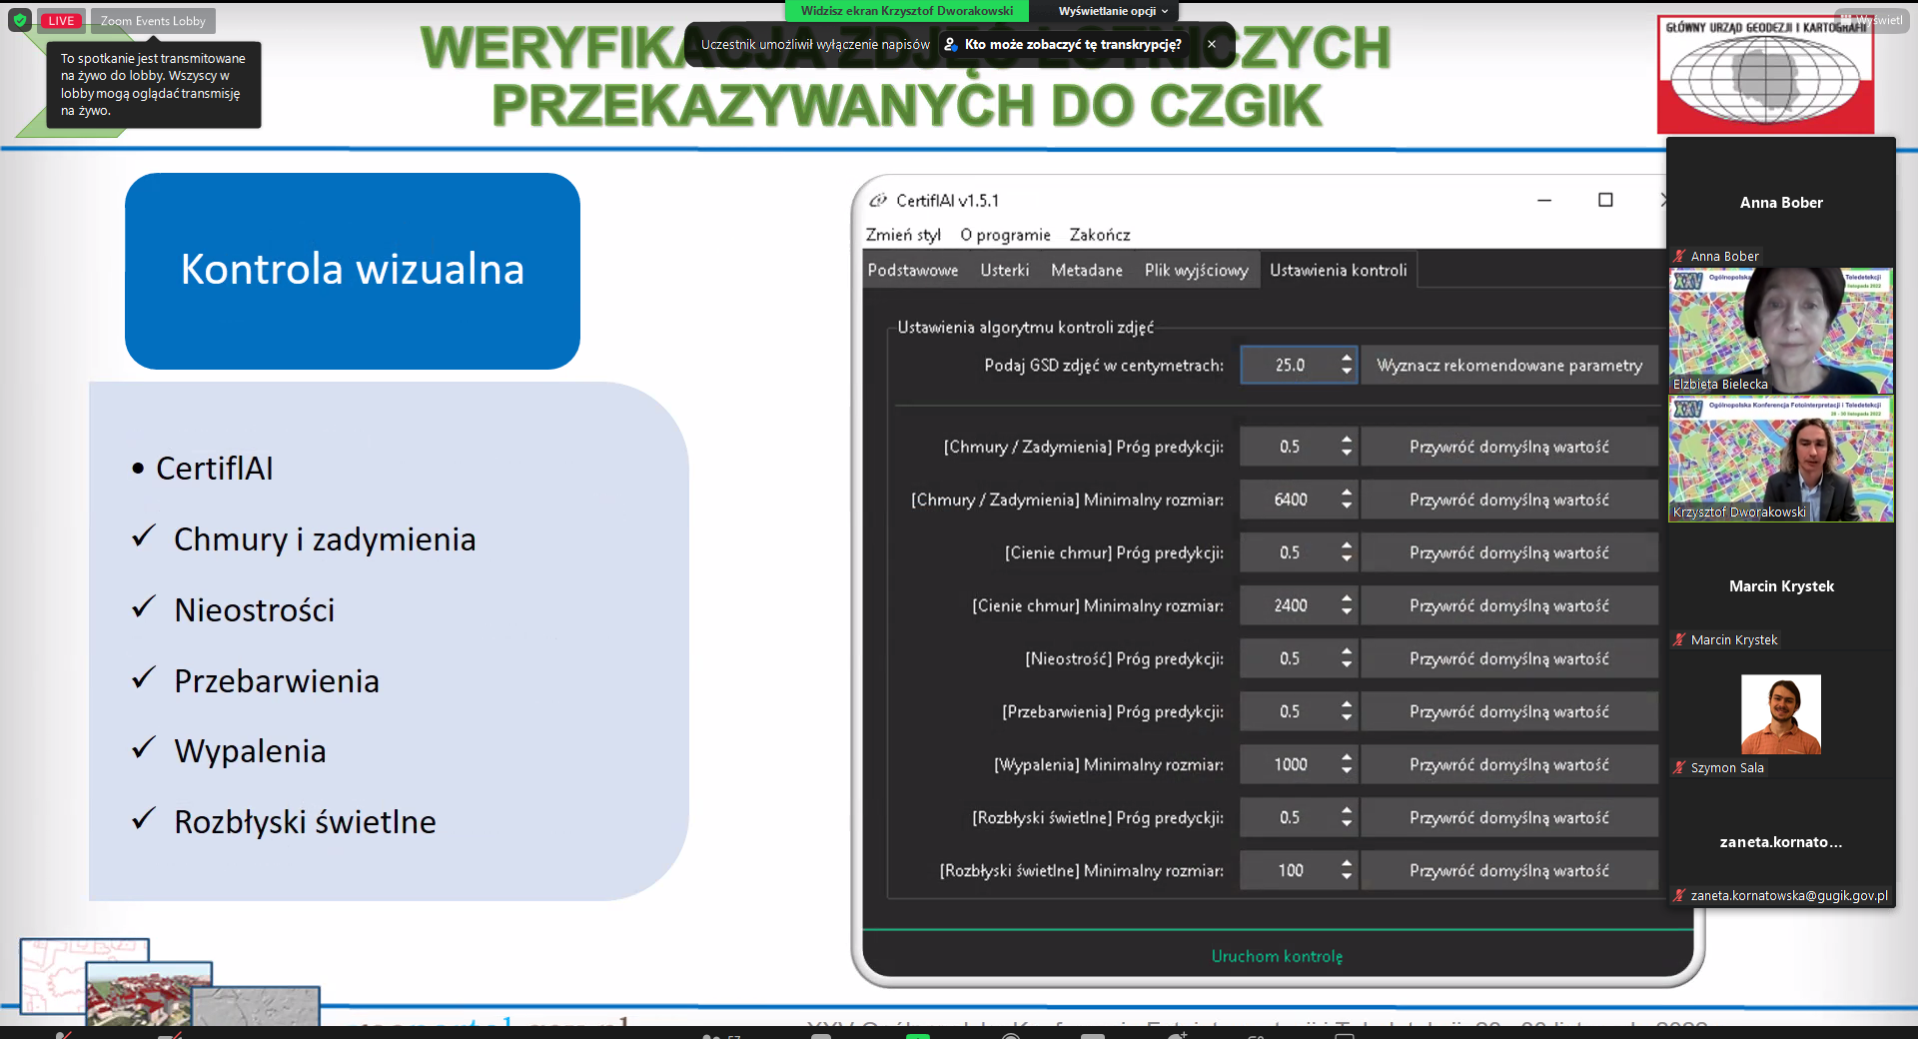Screen dimensions: 1918x1039
Task: Switch to the Metadane tab
Action: click(x=1086, y=270)
